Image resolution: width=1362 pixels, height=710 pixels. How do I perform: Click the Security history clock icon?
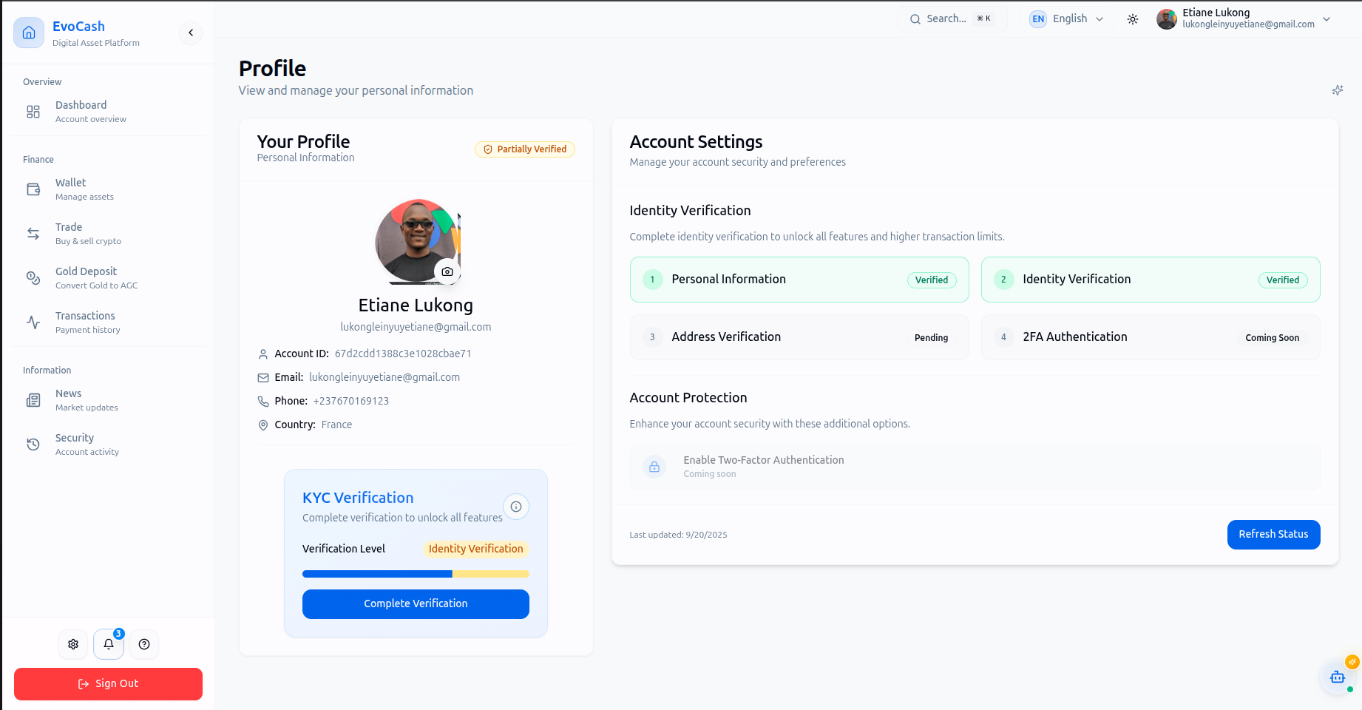33,444
